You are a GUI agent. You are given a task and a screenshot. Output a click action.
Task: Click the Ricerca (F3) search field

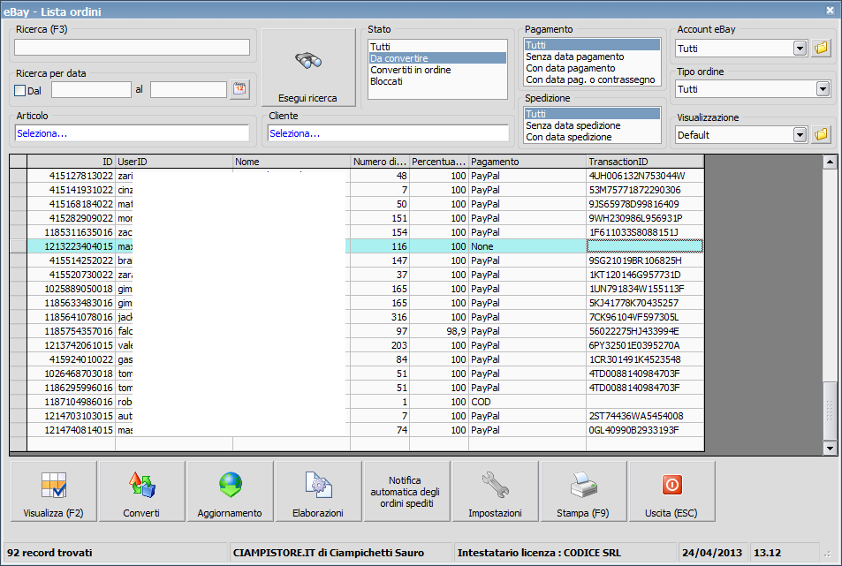click(x=133, y=47)
